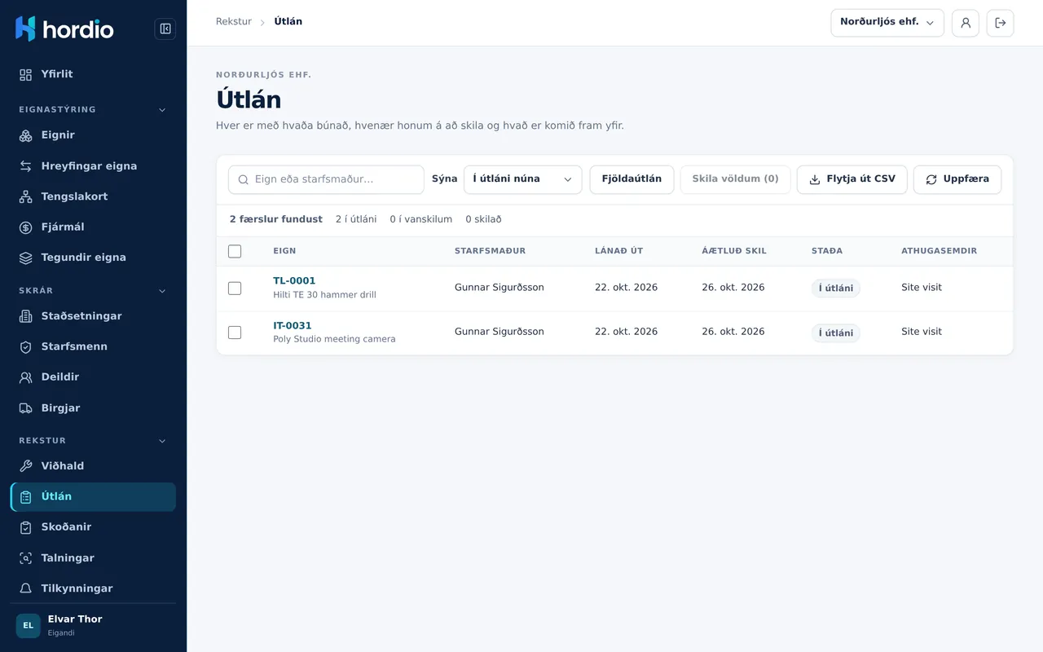This screenshot has height=652, width=1043.
Task: Click the Tilkynningar bell icon
Action: click(x=26, y=588)
